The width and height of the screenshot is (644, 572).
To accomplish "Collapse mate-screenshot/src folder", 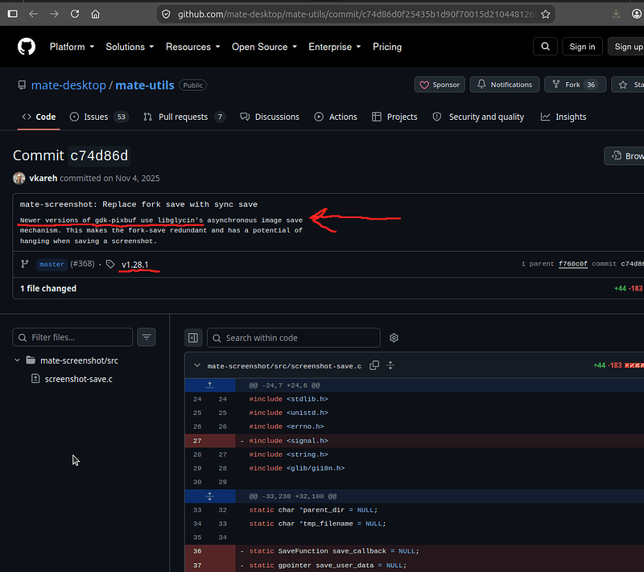I will [17, 360].
